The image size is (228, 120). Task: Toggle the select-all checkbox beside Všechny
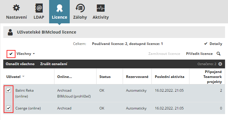click(11, 54)
